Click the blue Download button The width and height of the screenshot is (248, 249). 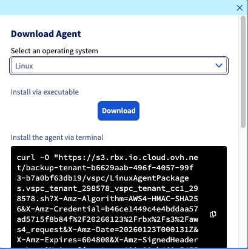(118, 111)
